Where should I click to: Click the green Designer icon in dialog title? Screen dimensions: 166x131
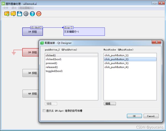tap(42, 43)
